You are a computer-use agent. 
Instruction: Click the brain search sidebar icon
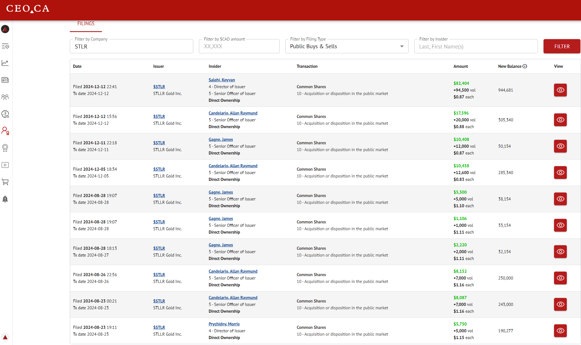point(5,114)
